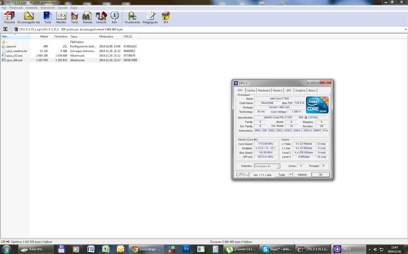Click OK in CPU-Z window
The image size is (408, 254).
[x=321, y=175]
